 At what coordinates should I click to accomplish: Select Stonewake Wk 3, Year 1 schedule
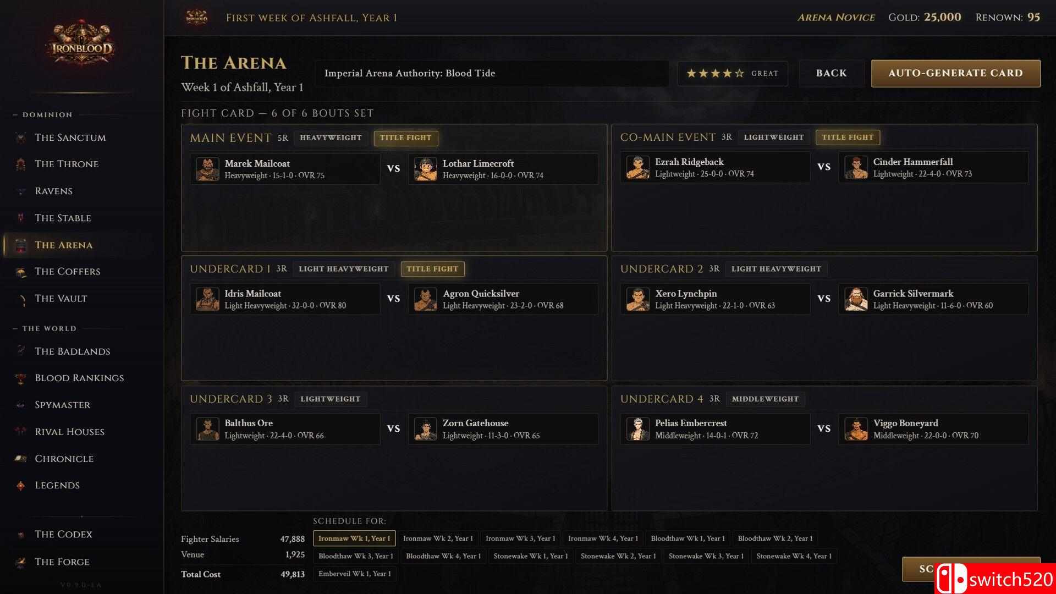point(706,556)
